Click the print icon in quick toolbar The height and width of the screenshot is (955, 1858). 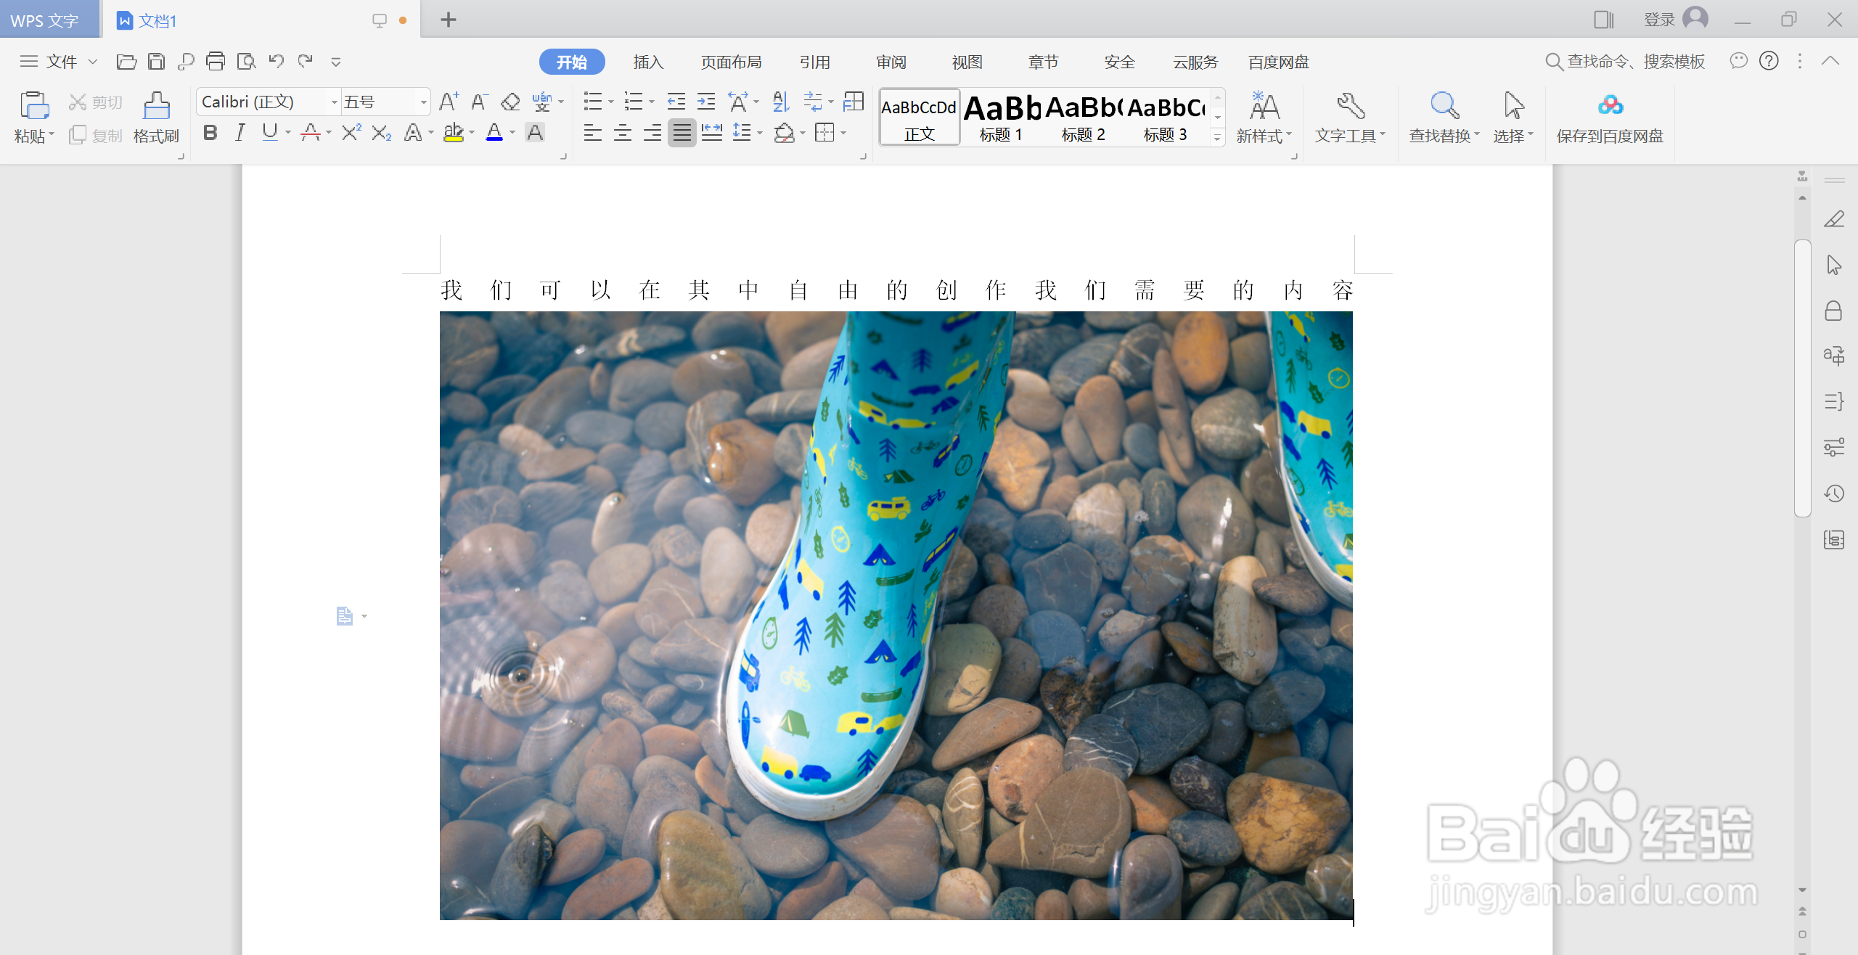click(216, 62)
